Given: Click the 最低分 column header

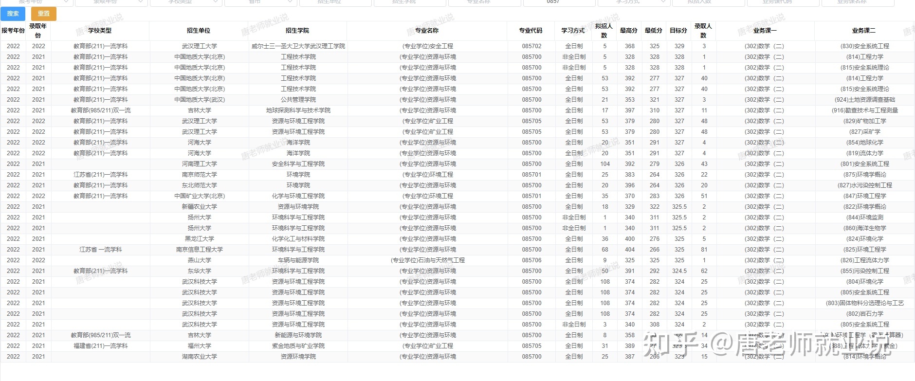Looking at the screenshot, I should (654, 30).
